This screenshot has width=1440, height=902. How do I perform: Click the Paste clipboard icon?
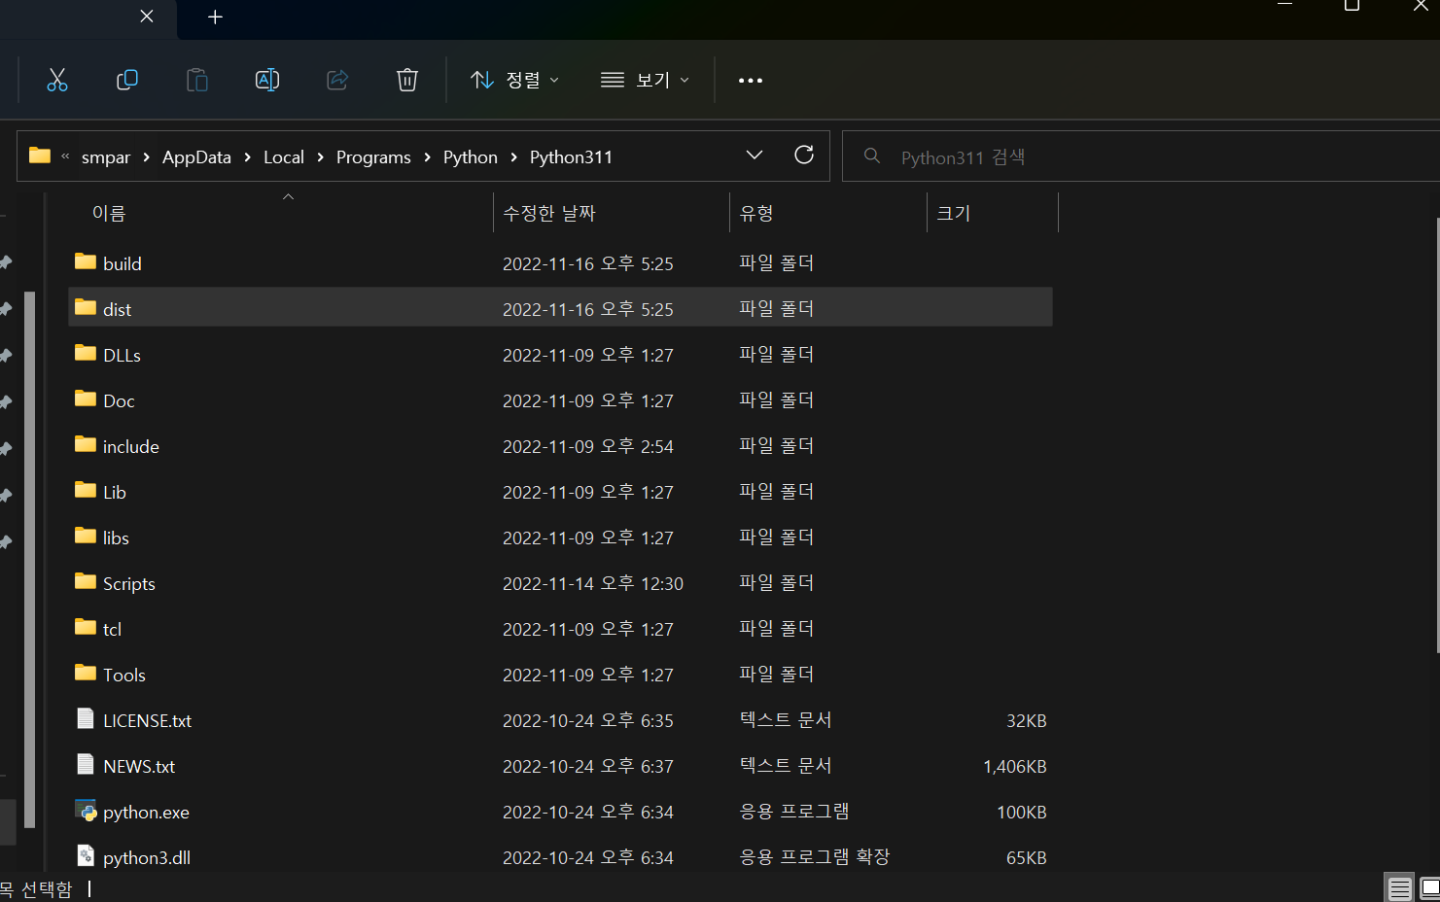(x=197, y=80)
